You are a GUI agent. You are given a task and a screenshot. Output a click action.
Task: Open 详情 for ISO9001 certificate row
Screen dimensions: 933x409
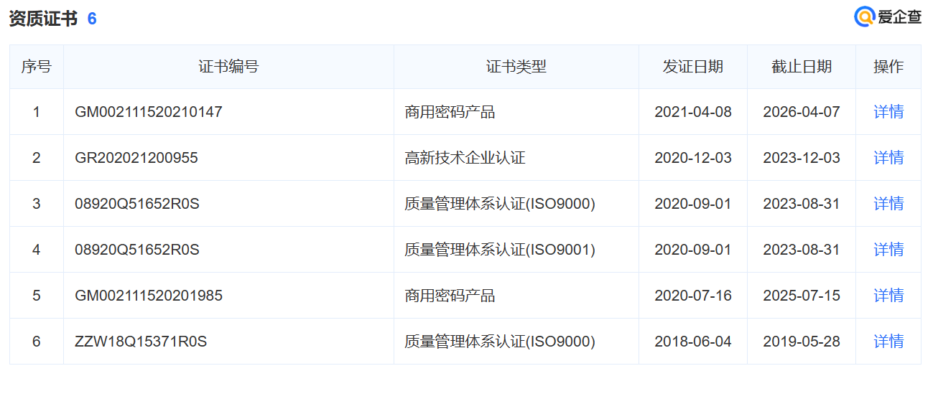888,250
